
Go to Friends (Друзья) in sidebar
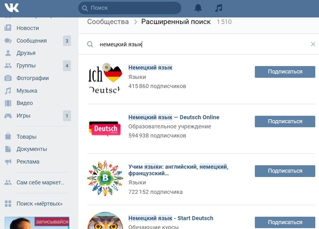click(x=26, y=53)
